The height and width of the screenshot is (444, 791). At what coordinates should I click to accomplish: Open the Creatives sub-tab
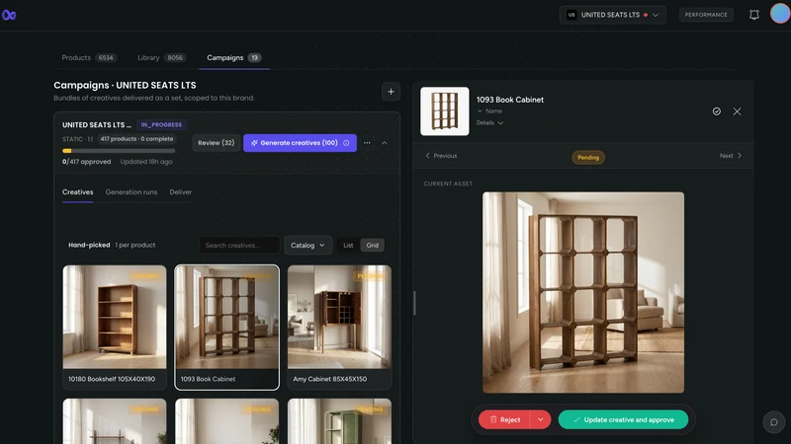coord(78,192)
